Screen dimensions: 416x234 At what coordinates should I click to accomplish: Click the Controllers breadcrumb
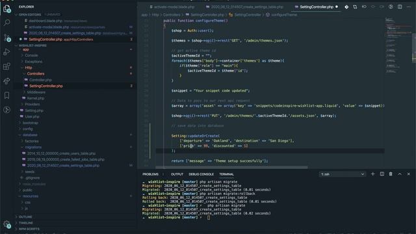(x=172, y=15)
